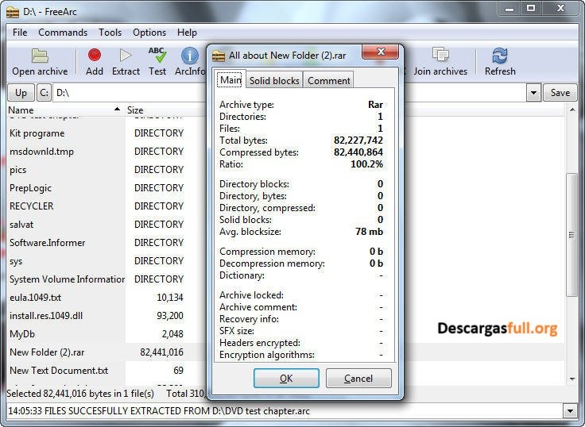Viewport: 585px width, 427px height.
Task: Expand the path history dropdown
Action: (533, 93)
